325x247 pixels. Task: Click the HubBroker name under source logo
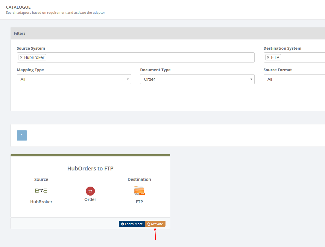(x=41, y=202)
